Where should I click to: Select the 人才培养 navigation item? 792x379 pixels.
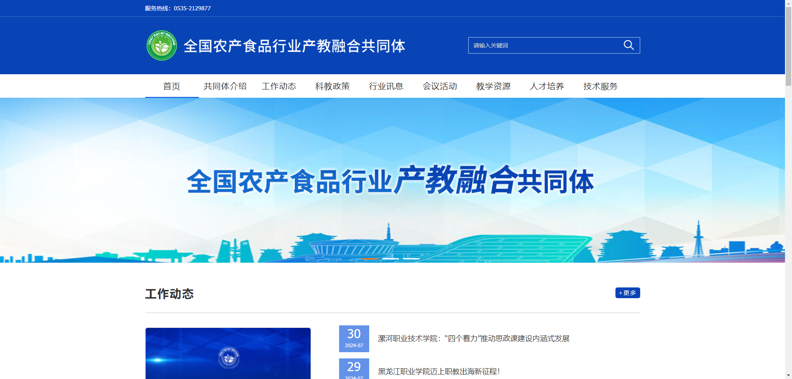[547, 86]
